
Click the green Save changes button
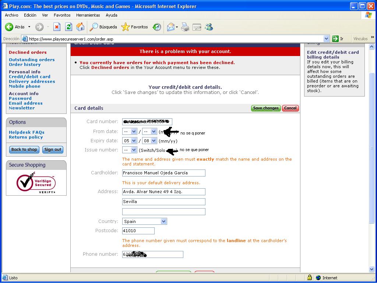(266, 108)
